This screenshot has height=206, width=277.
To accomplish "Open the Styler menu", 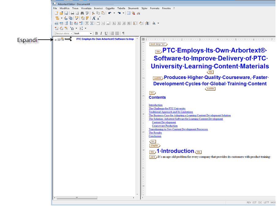I will coord(144,8).
